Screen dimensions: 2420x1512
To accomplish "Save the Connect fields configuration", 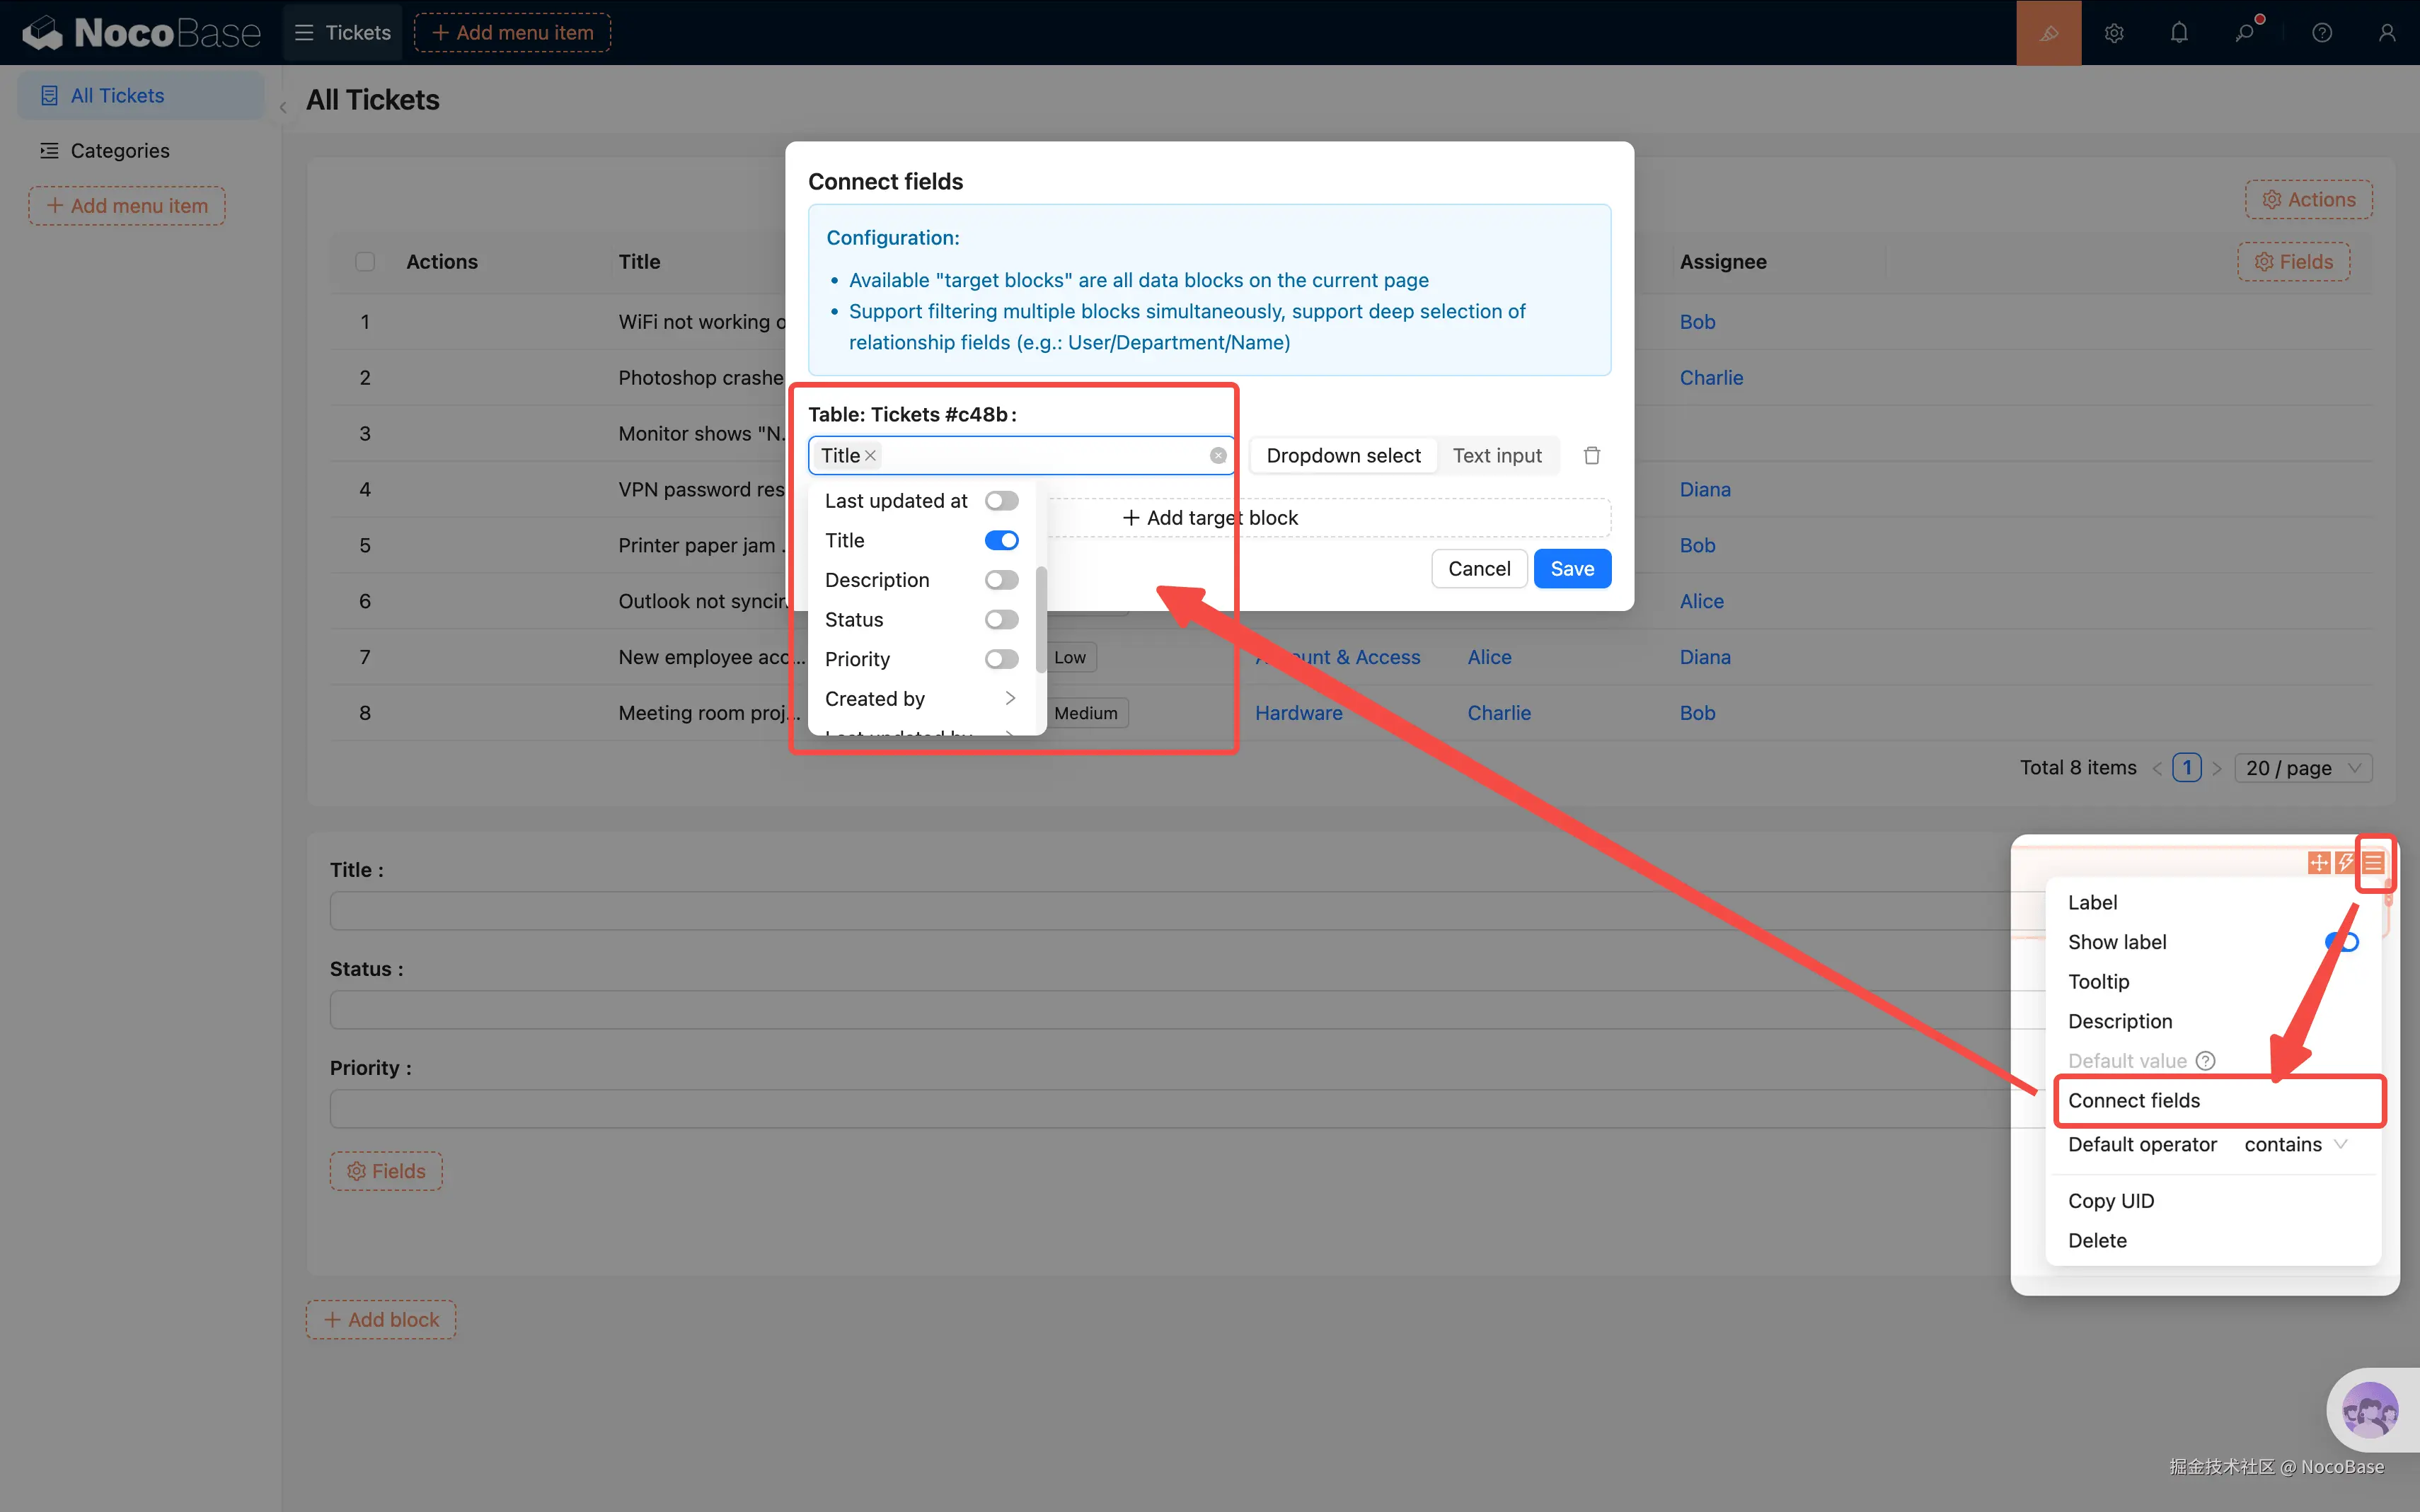I will (x=1572, y=569).
